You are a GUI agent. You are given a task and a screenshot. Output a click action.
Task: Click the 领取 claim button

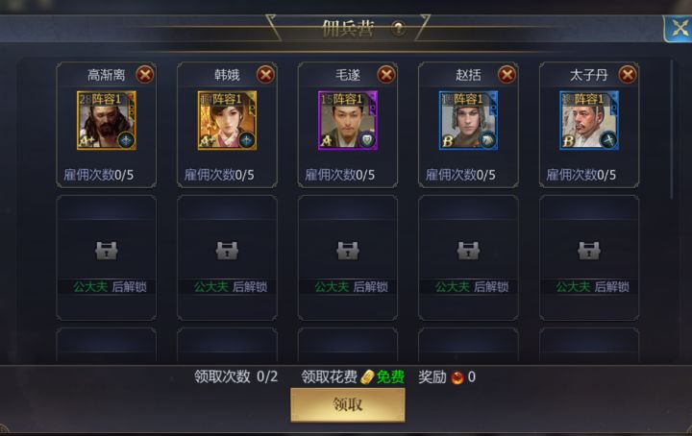(348, 404)
